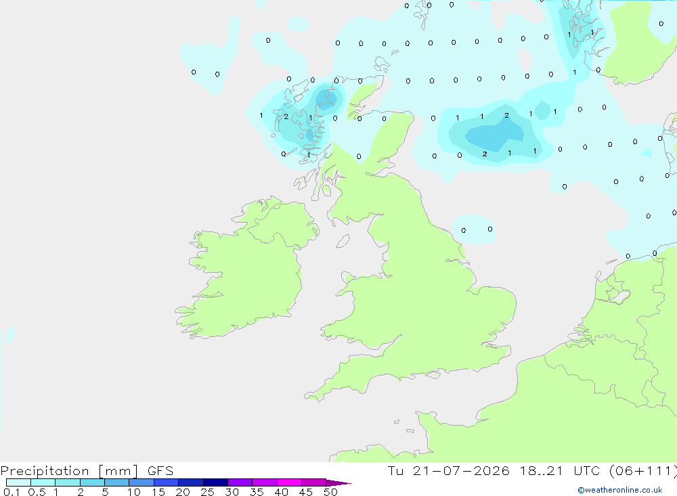Click the legend label '0.5'
The height and width of the screenshot is (496, 677).
(x=37, y=492)
